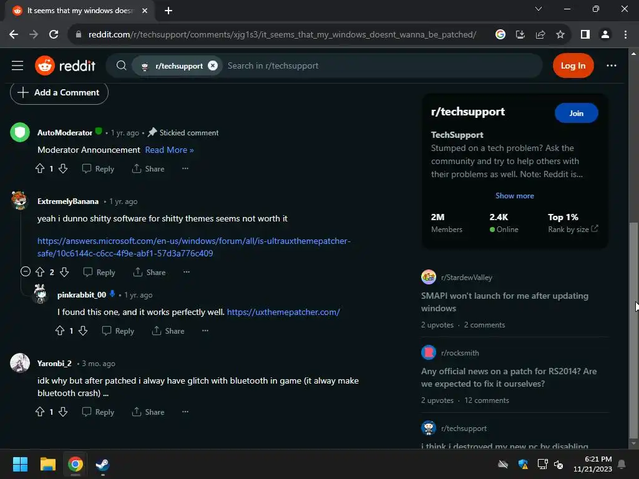Expand Moderator Announcement via Read More
The image size is (639, 479).
tap(169, 150)
